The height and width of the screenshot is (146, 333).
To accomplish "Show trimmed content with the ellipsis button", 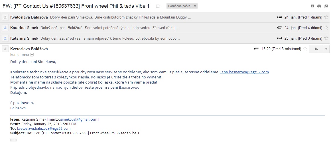I will coord(13,140).
